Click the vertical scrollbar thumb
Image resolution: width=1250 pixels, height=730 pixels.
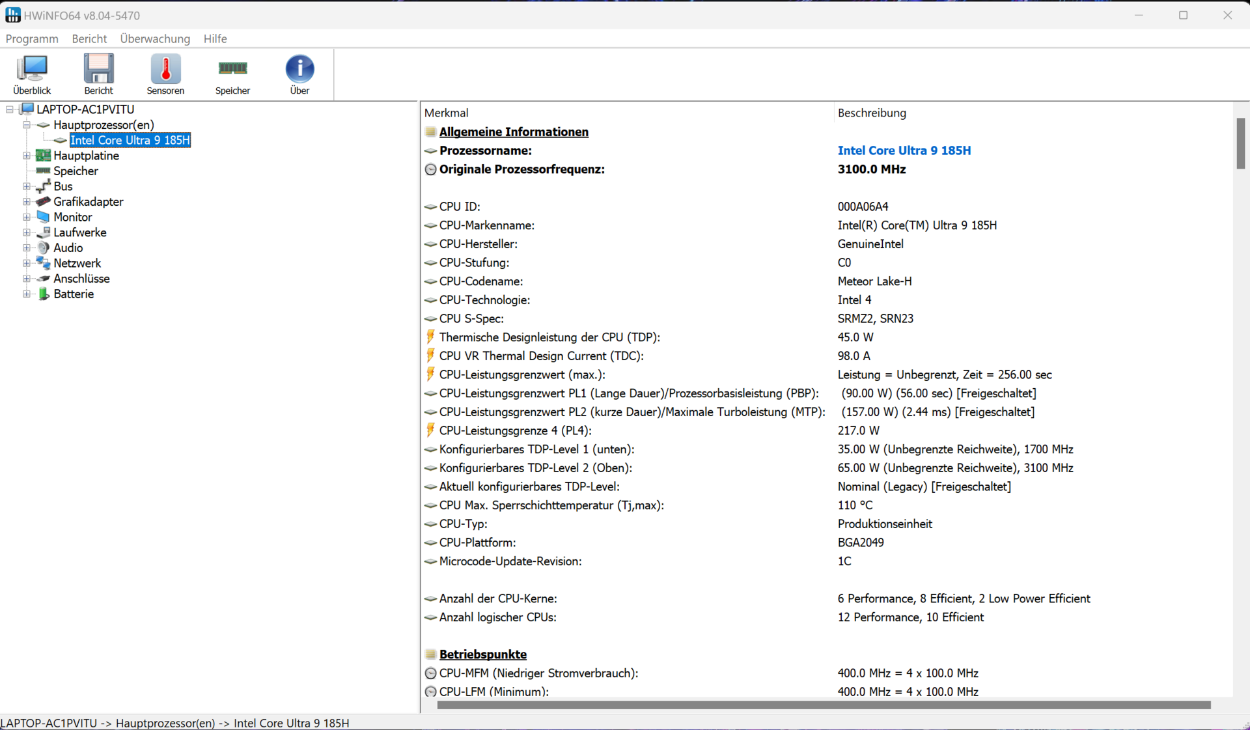(1241, 143)
